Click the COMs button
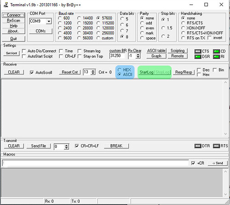This screenshot has width=230, height=205. [x=40, y=31]
